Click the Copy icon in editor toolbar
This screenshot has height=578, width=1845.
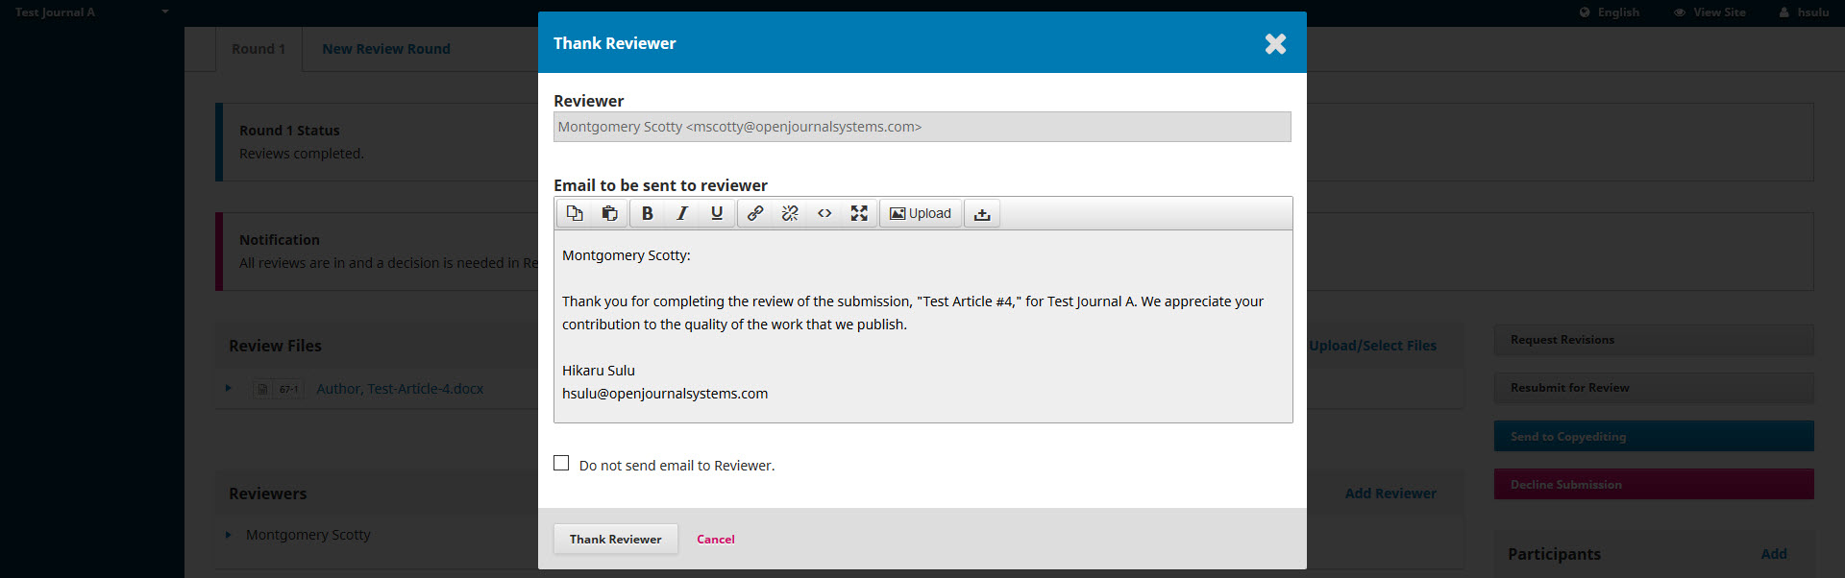point(575,213)
